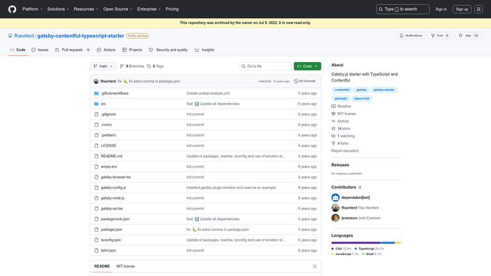Click the gatsbyjs topic tag

coord(341,99)
